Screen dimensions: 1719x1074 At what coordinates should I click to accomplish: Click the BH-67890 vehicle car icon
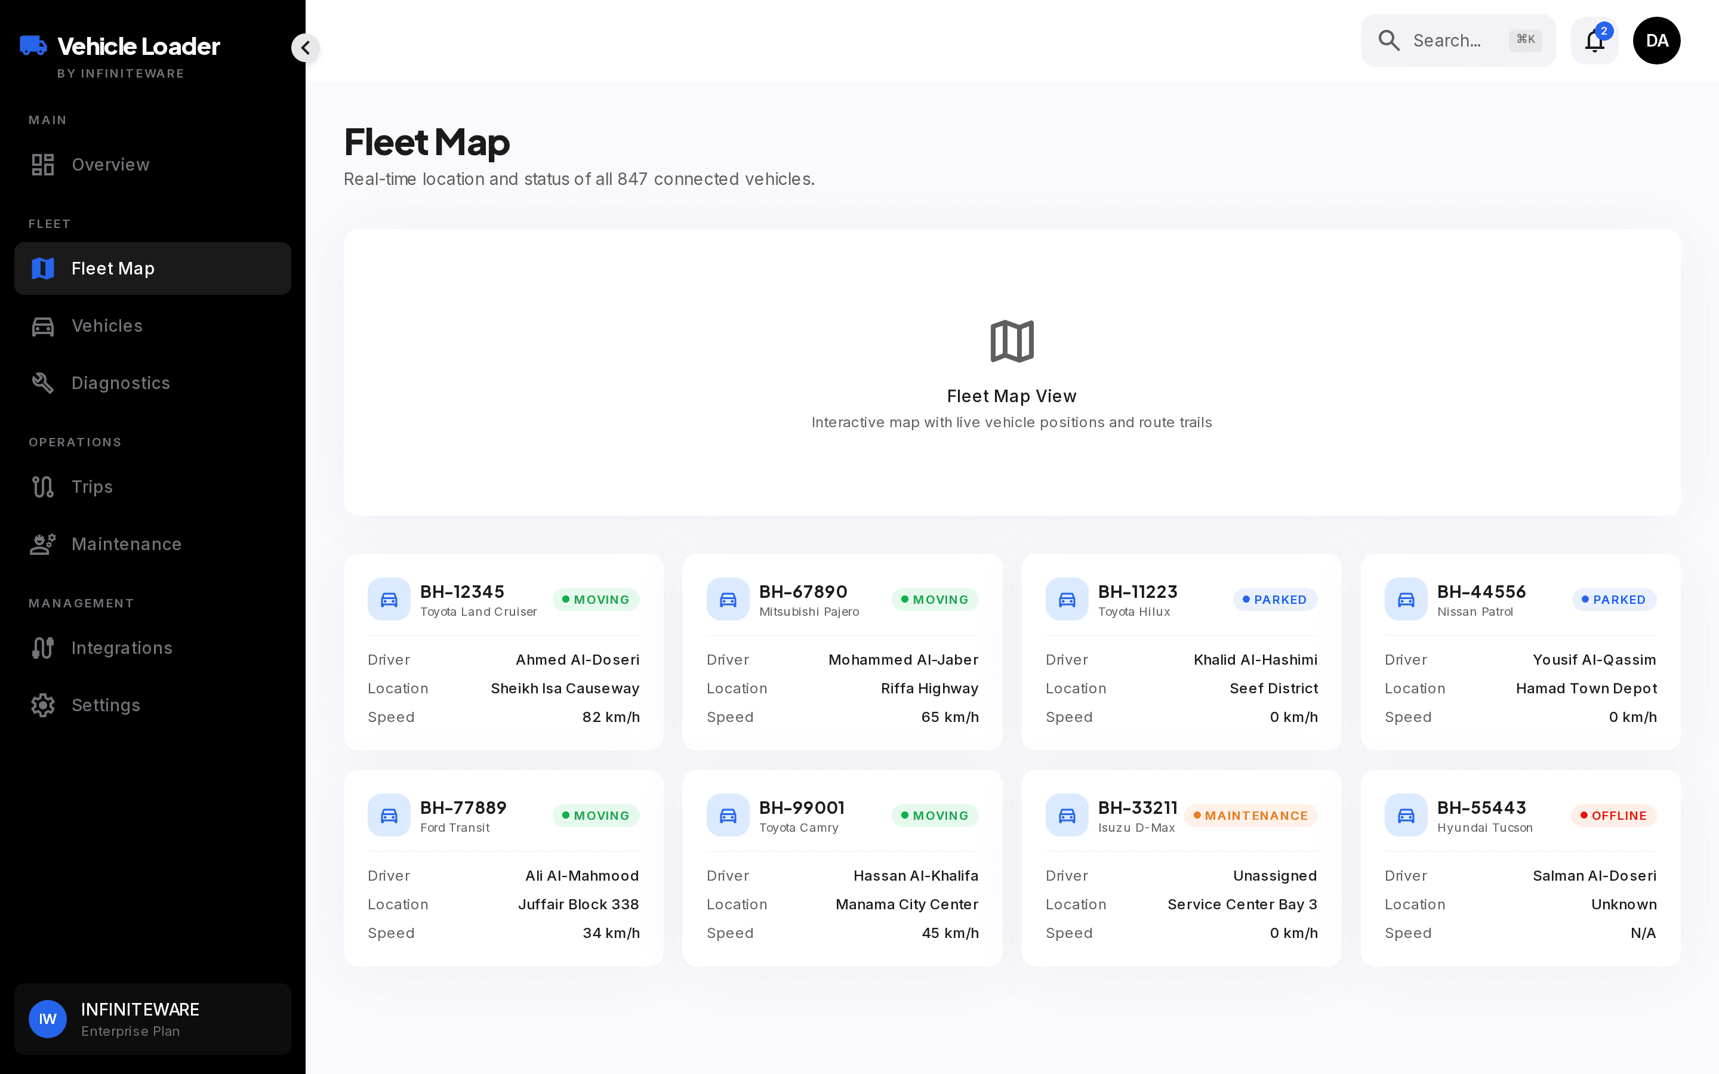728,600
